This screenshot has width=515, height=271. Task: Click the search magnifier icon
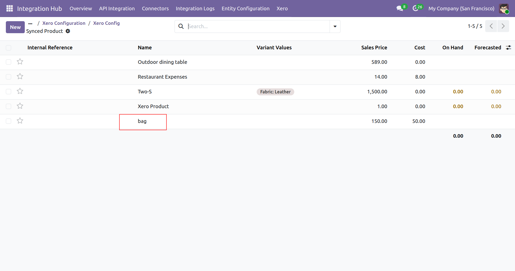pyautogui.click(x=181, y=26)
